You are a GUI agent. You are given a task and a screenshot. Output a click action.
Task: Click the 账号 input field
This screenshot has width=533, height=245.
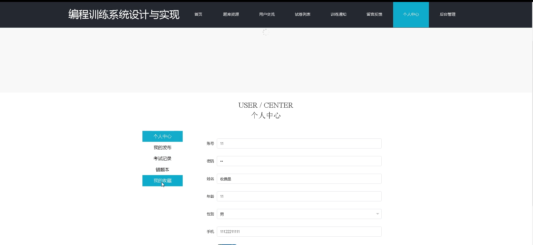pyautogui.click(x=299, y=143)
